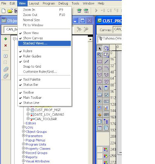Select the Chart item tool
The image size is (155, 164).
(x=106, y=108)
